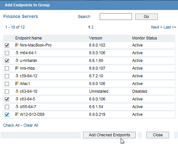
Task: Check the rh64-64-1 endpoint checkbox
Action: (7, 53)
